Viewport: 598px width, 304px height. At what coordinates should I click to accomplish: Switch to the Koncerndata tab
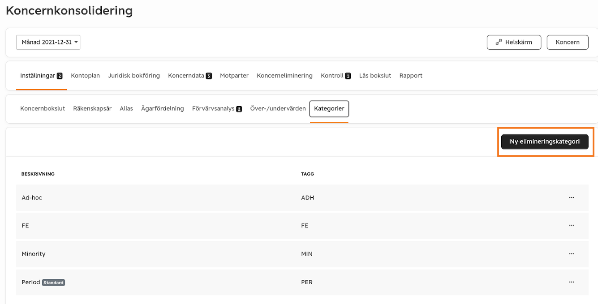(x=190, y=76)
